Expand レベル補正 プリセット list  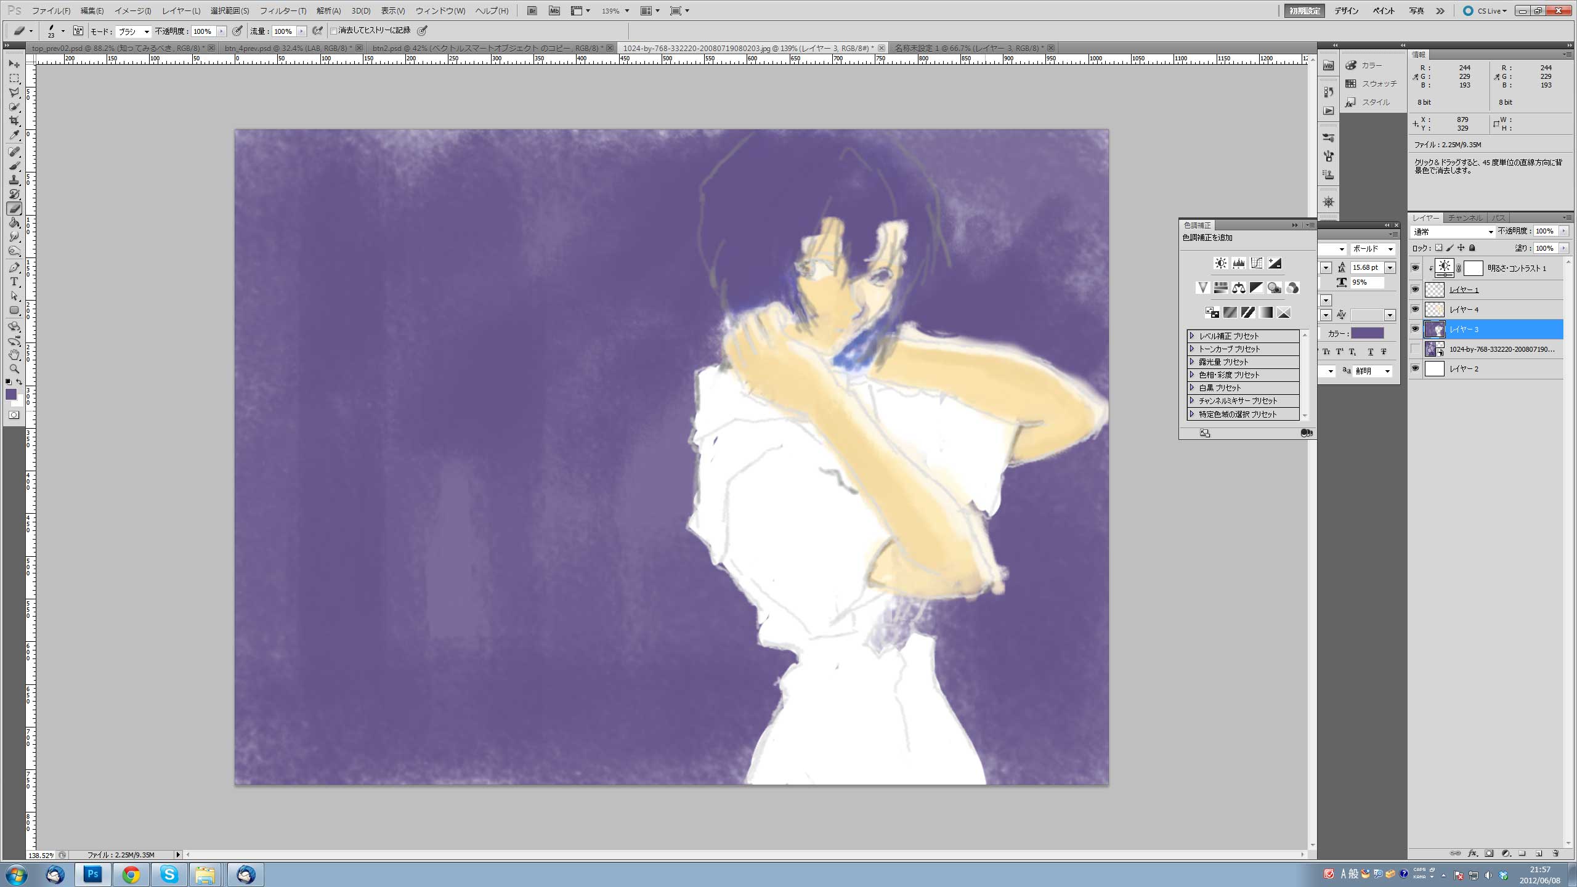1192,336
